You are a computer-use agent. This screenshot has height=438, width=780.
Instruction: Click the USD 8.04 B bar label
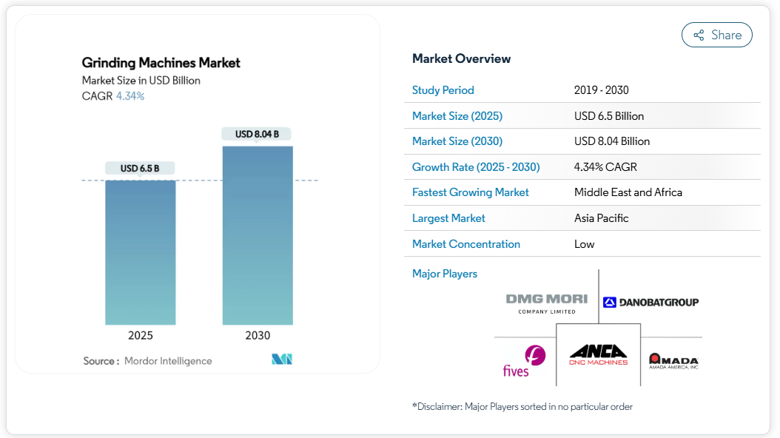click(x=257, y=134)
